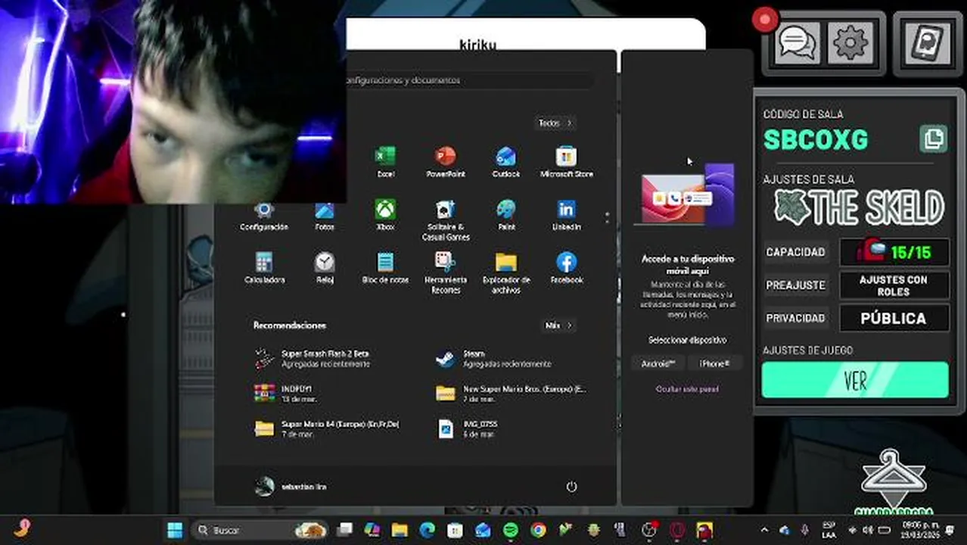Viewport: 967px width, 545px height.
Task: Click the Task View taskbar icon
Action: (x=345, y=530)
